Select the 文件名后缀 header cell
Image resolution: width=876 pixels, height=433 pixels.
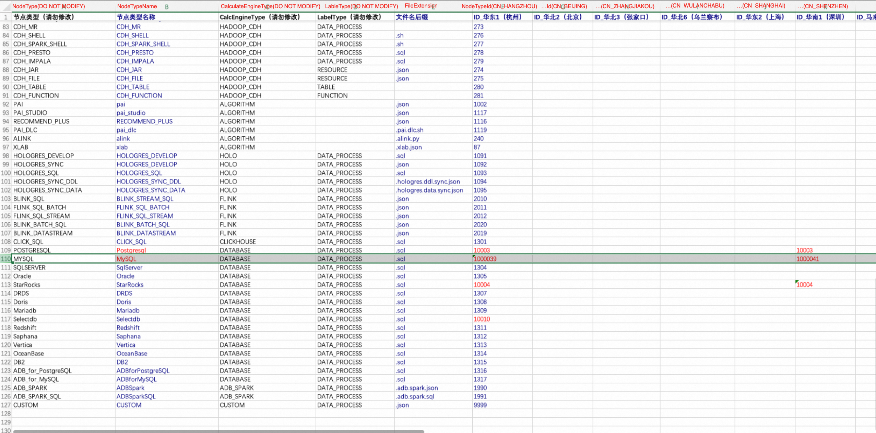point(433,17)
